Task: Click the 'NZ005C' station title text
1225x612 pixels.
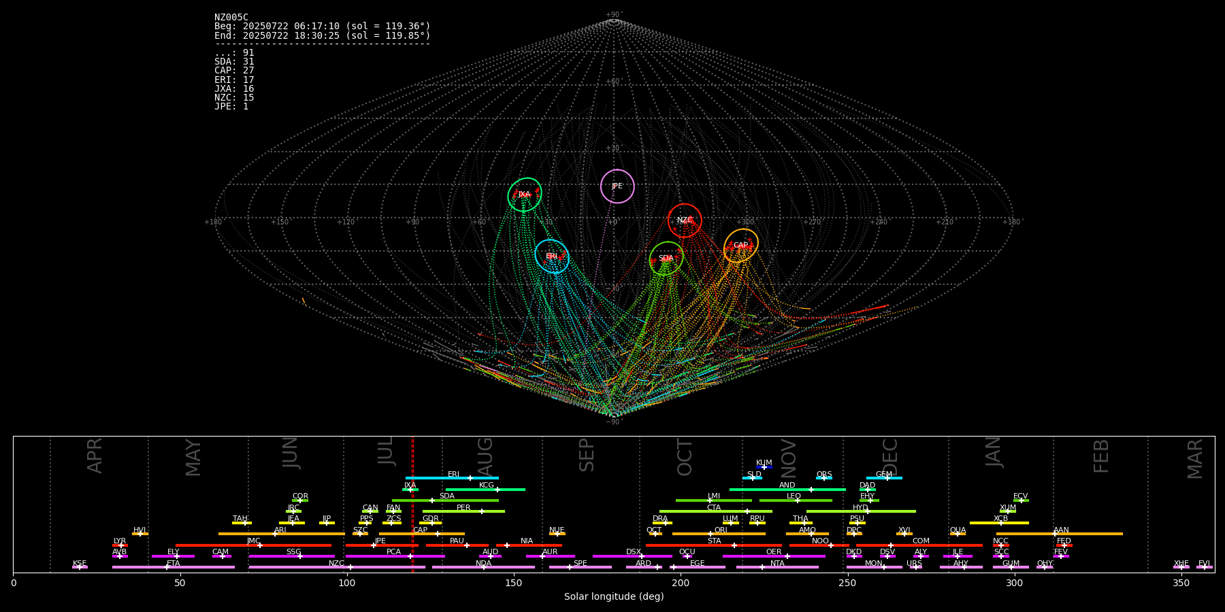Action: (231, 18)
